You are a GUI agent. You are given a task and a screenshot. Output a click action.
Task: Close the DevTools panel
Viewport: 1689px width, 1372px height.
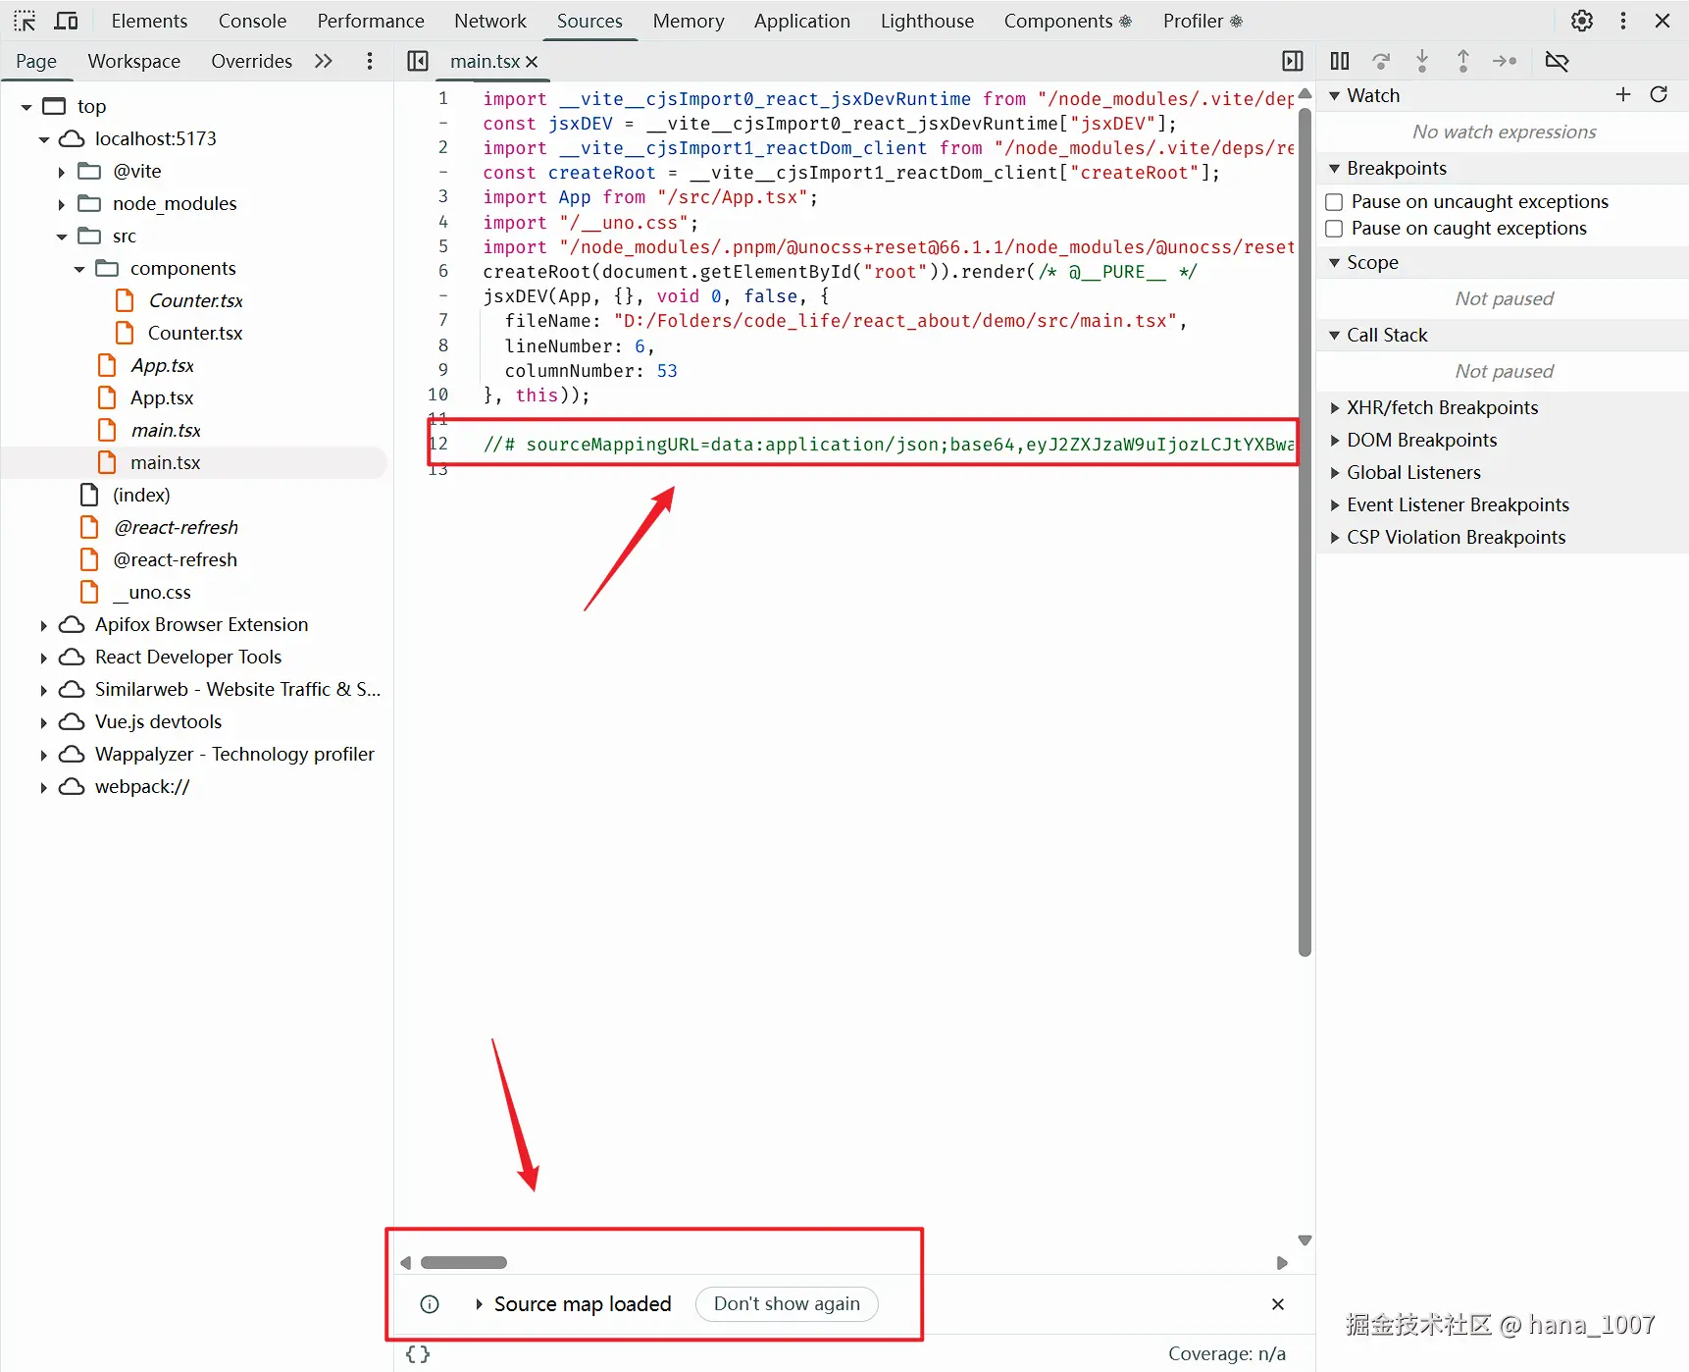pyautogui.click(x=1663, y=21)
